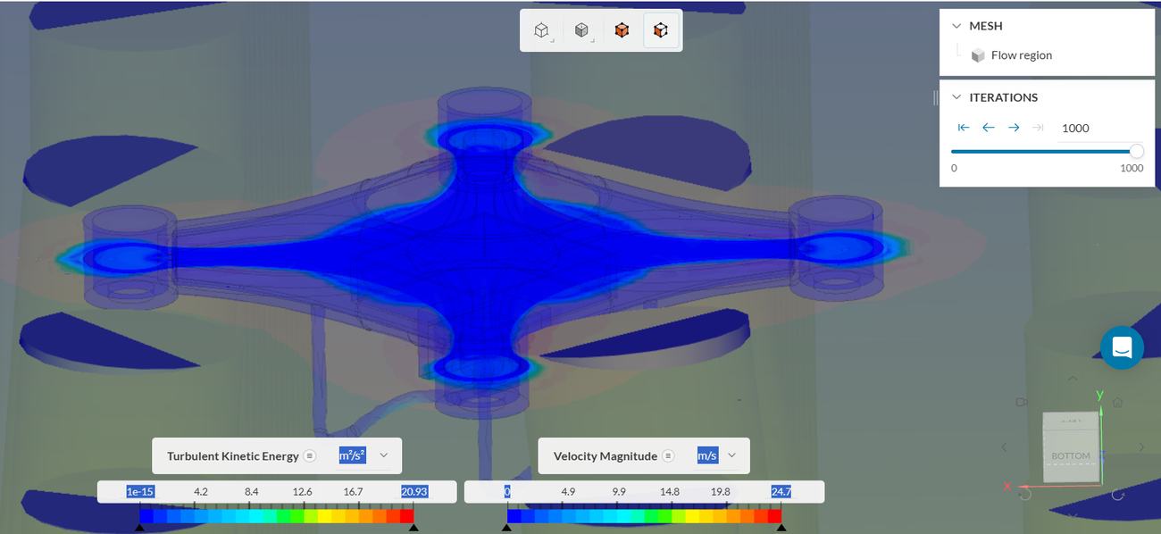Click the Flow region cube icon
The height and width of the screenshot is (534, 1161).
978,55
